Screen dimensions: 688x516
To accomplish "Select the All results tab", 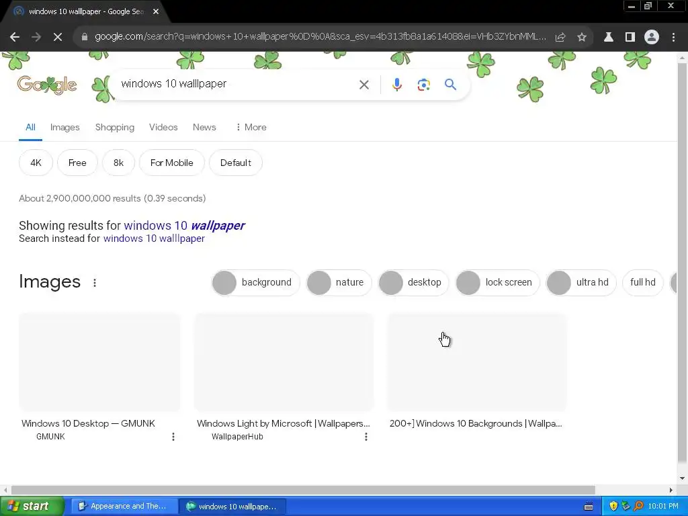I will tap(30, 127).
